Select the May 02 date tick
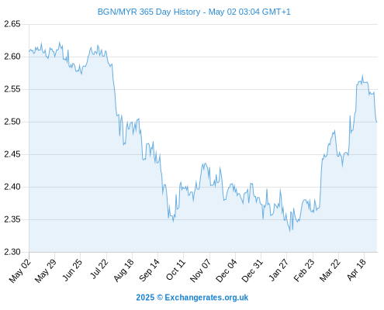Image resolution: width=384 pixels, height=310 pixels. [x=20, y=270]
